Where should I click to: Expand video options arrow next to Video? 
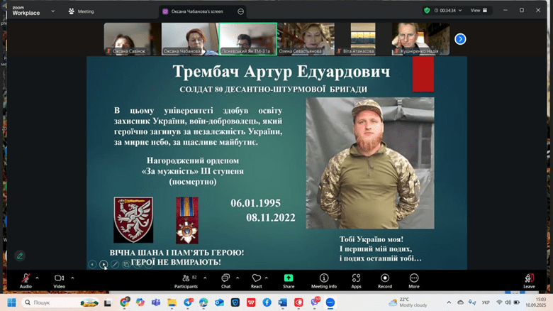[72, 277]
